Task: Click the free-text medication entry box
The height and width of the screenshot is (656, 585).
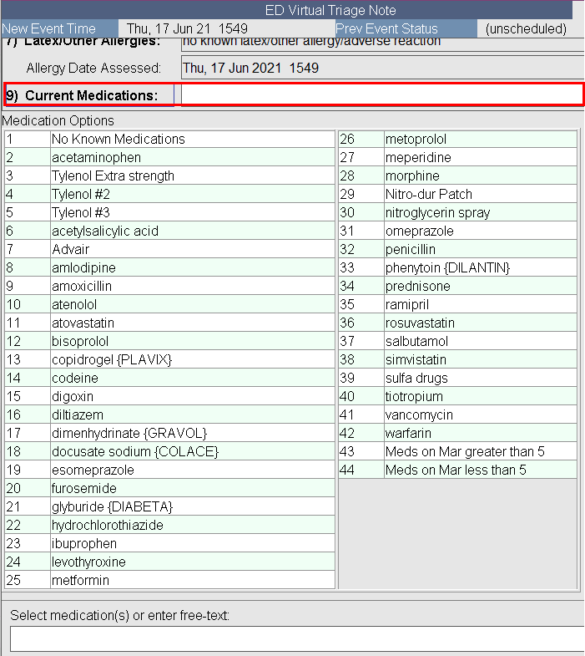Action: tap(297, 638)
